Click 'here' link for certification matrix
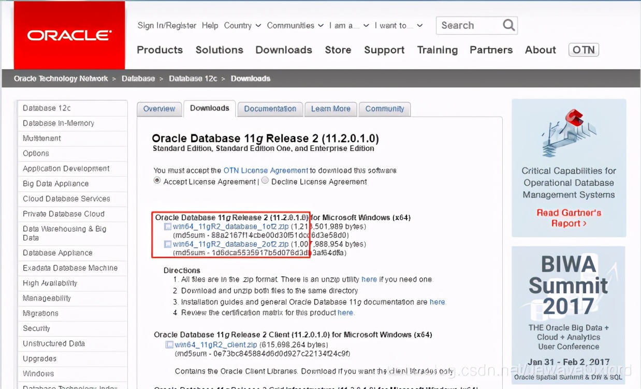Viewport: 641px width, 389px height. [x=345, y=313]
